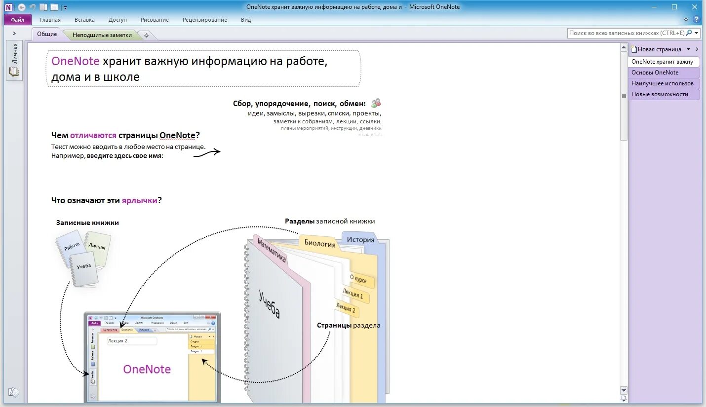
Task: Click the page size toggle icon bottom right
Action: tap(624, 399)
